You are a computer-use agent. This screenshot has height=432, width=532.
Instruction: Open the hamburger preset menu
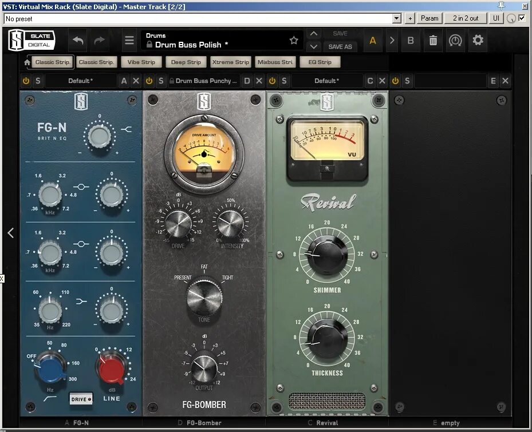pyautogui.click(x=128, y=40)
